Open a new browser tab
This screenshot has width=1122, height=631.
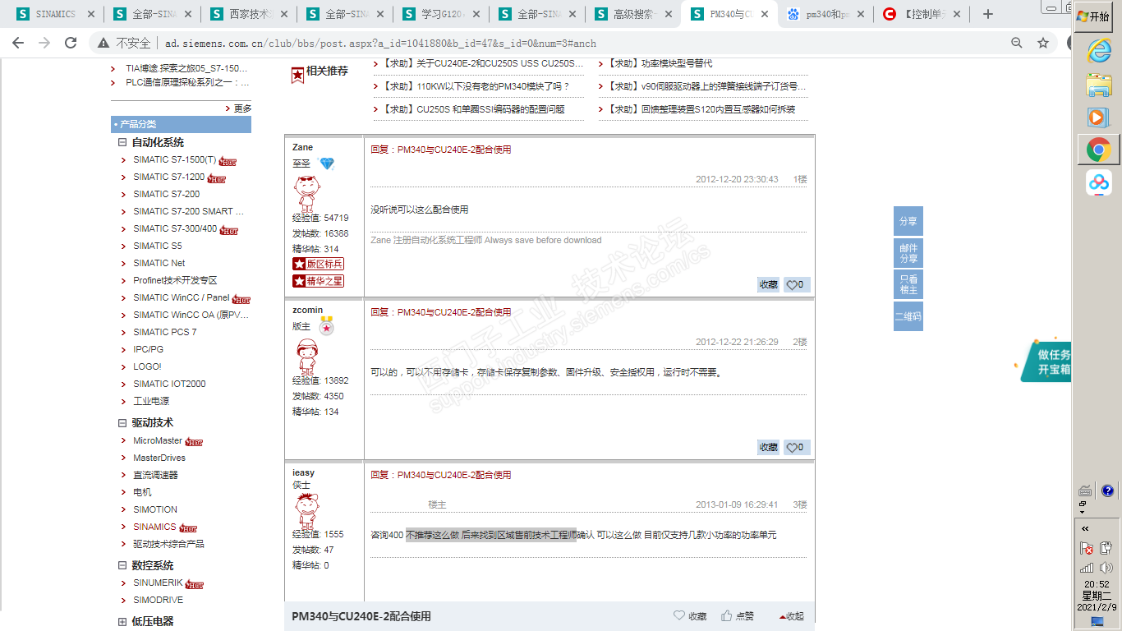pos(988,14)
